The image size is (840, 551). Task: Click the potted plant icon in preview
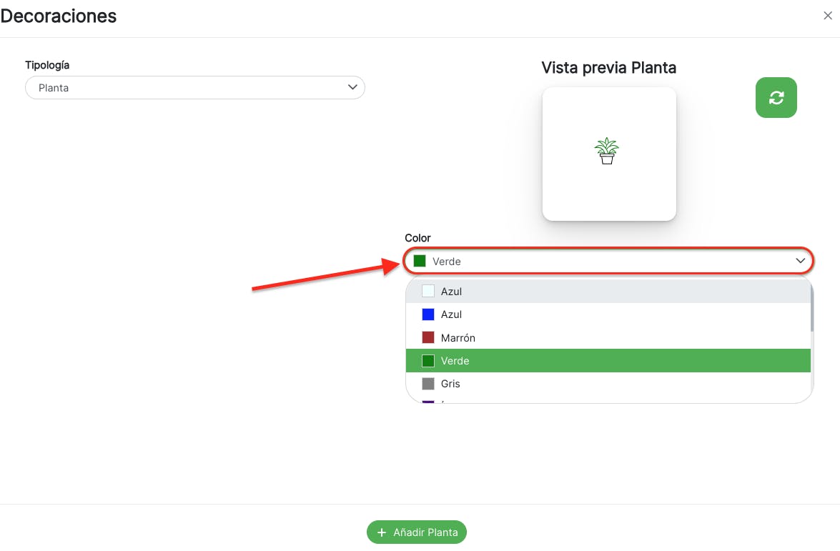click(606, 151)
